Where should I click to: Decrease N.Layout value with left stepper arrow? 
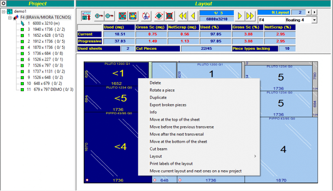(x=309, y=12)
